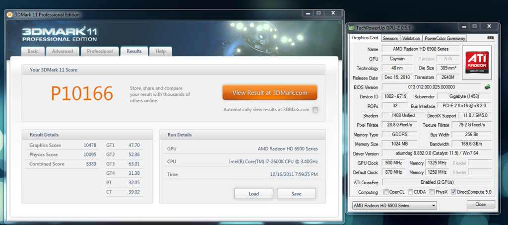
Task: Toggle the OpenCL checkbox in GPU-Z
Action: [x=385, y=192]
